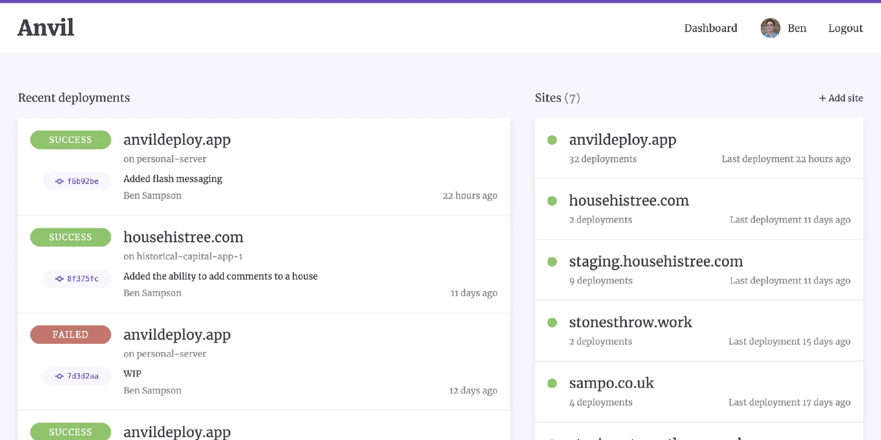Click '22 hours ago' deployment timestamp
Screen dimensions: 881x440
(470, 196)
